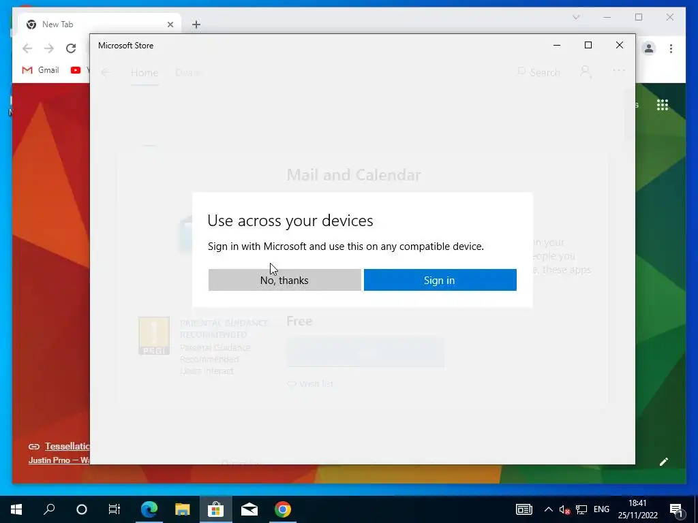This screenshot has height=523, width=698.
Task: Open the Gmail bookmark in Chrome
Action: [x=40, y=70]
